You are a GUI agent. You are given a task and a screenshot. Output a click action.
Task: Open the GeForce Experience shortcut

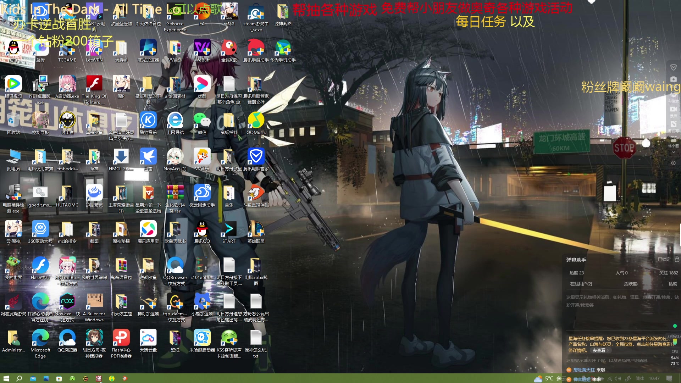coord(175,18)
